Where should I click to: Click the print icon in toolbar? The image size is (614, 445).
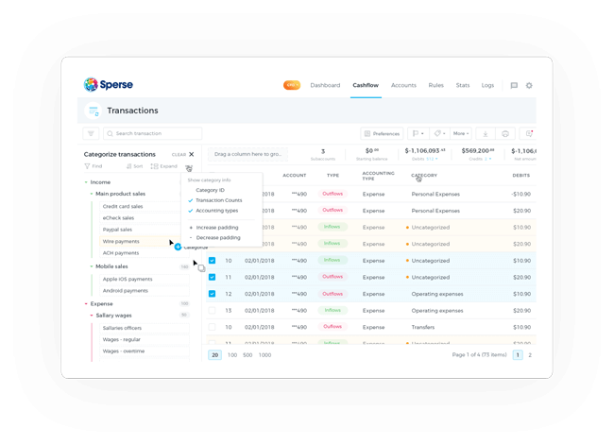click(505, 134)
